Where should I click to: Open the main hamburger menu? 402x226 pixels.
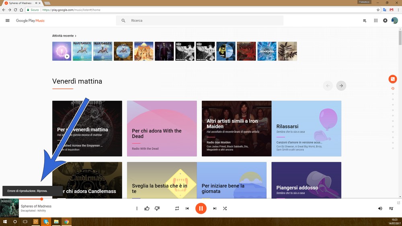pos(7,20)
